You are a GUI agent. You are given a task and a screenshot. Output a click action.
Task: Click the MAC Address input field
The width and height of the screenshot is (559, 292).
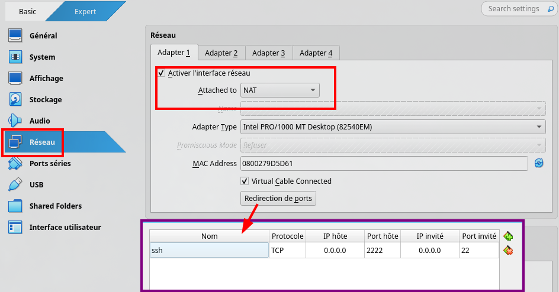click(384, 164)
